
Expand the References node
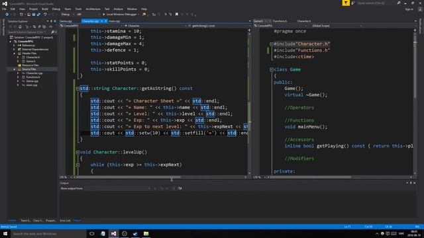(15, 46)
